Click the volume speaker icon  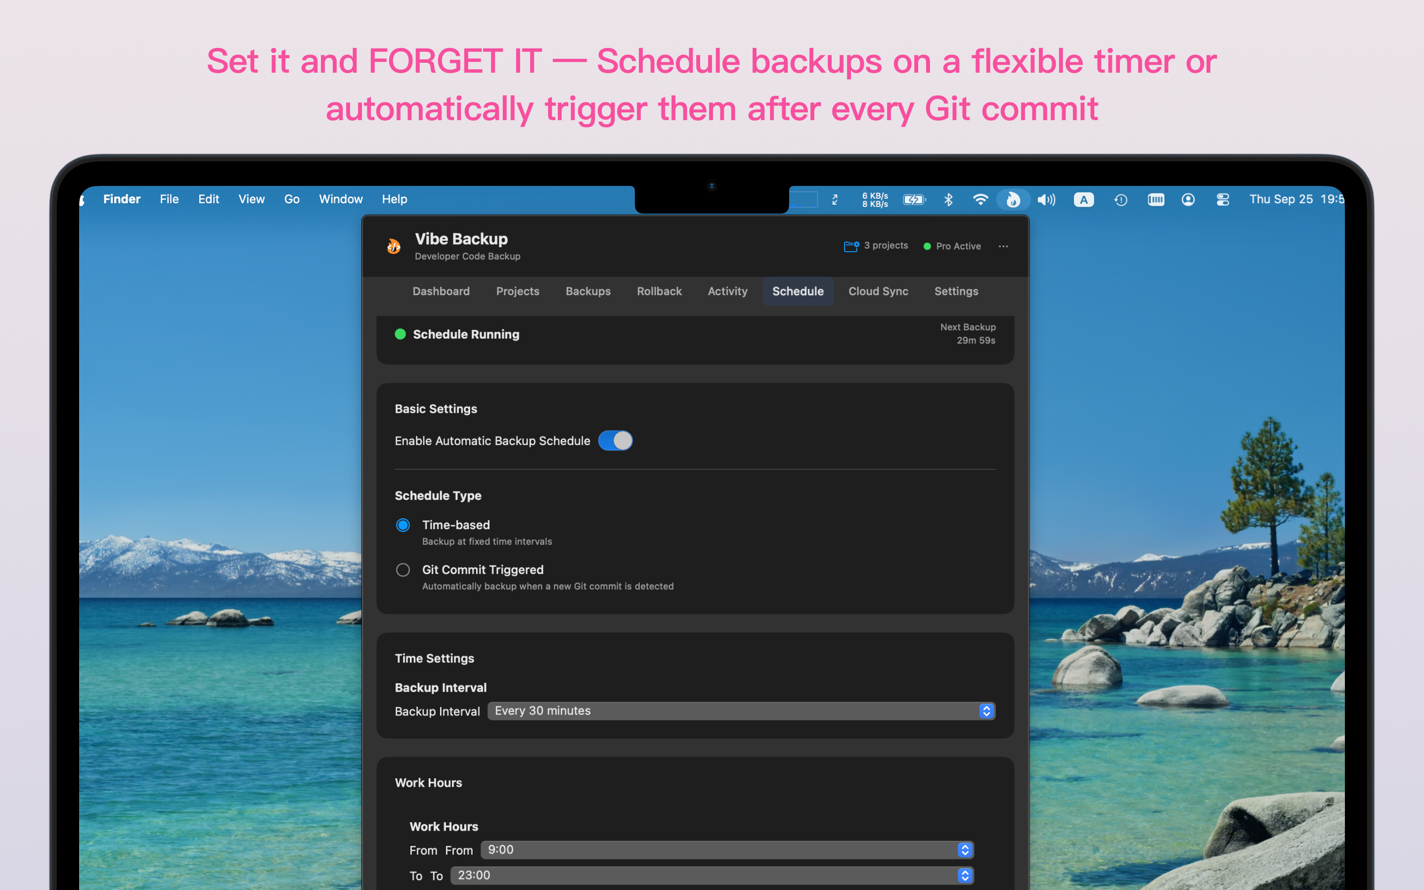click(1046, 200)
